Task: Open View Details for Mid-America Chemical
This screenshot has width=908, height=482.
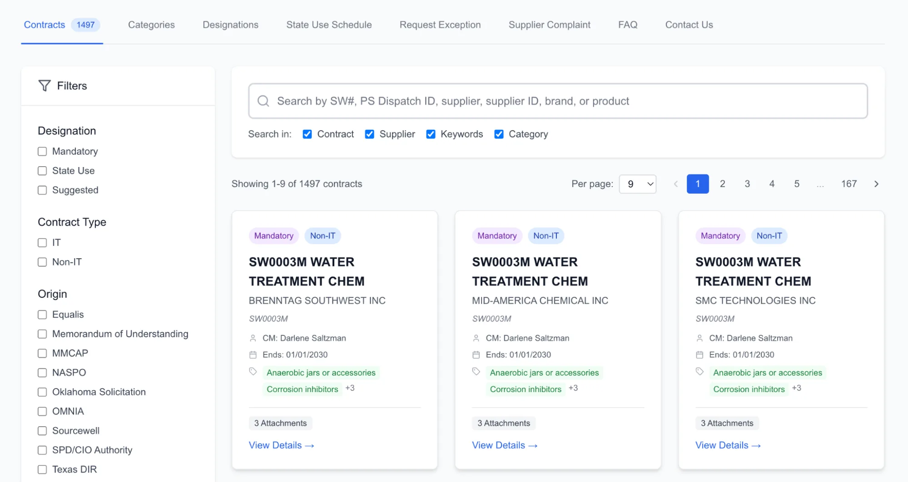Action: [505, 445]
